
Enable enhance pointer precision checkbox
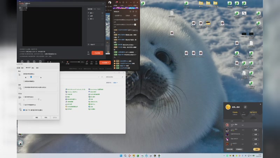pyautogui.click(x=24, y=81)
